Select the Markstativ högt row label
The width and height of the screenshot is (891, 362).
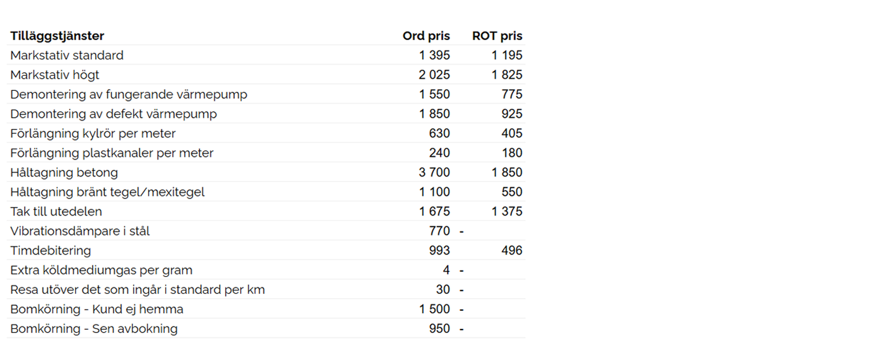point(55,75)
